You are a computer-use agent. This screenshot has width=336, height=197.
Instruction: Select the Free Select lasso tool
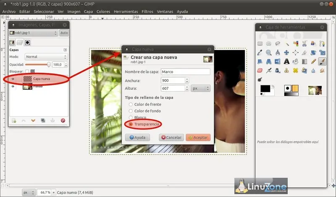click(278, 44)
